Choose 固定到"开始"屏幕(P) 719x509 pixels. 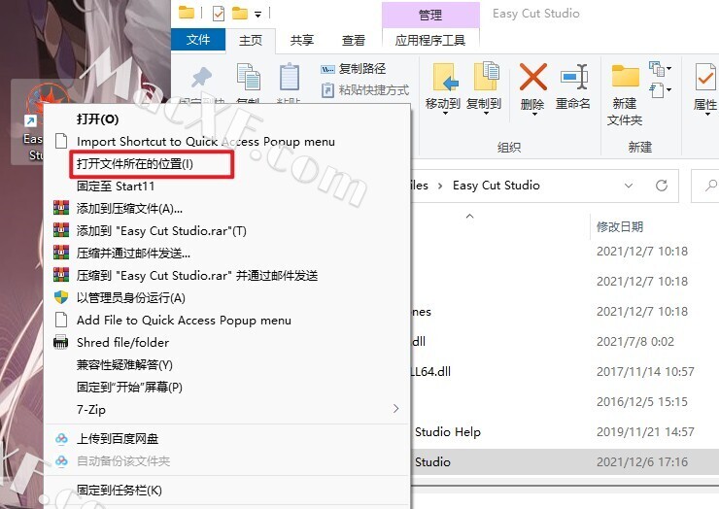click(x=227, y=387)
